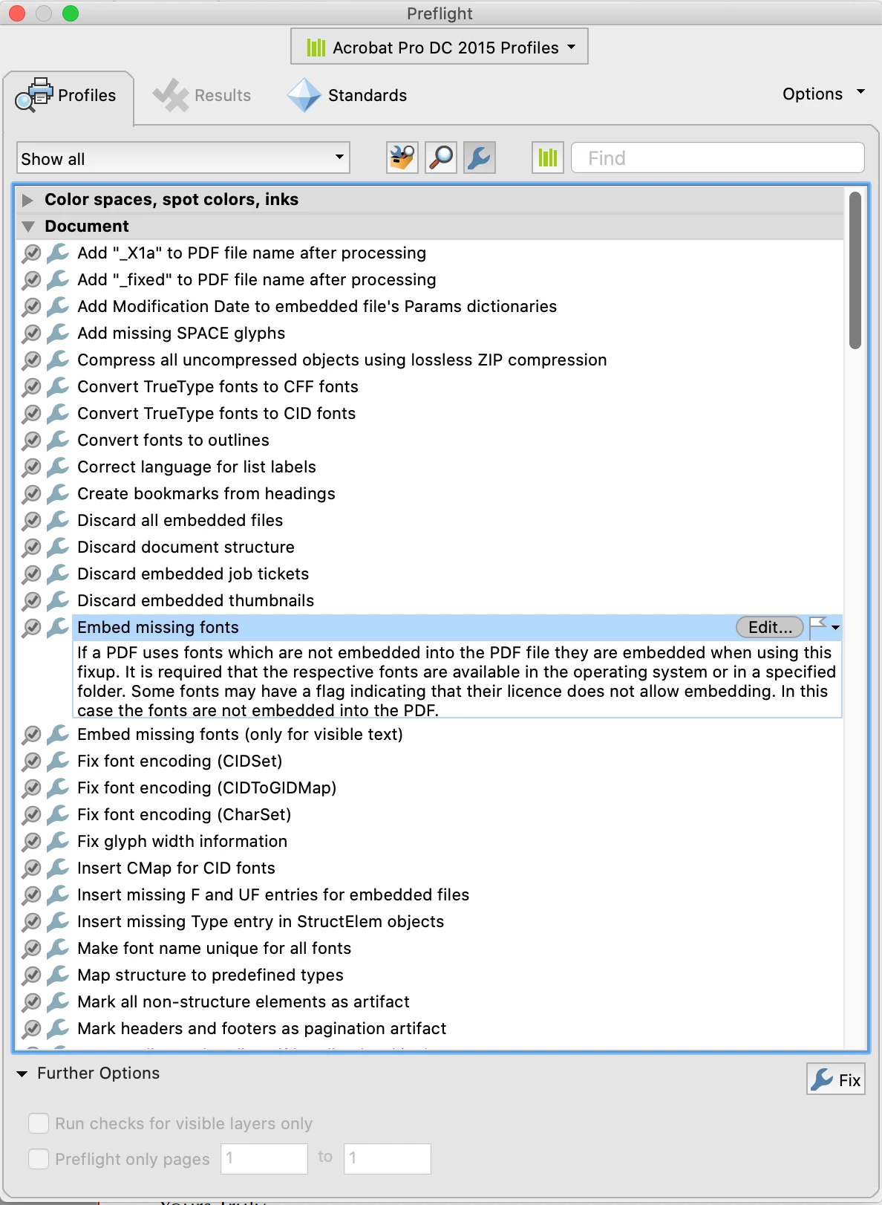This screenshot has width=882, height=1205.
Task: Click wrench icon for Embed missing fonts
Action: (x=58, y=627)
